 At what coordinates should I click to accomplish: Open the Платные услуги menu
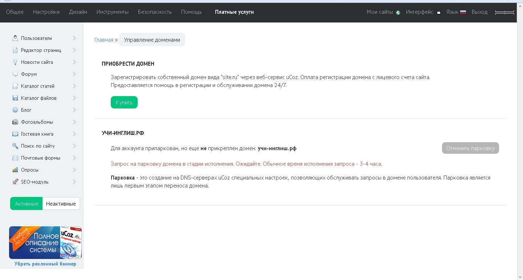[234, 12]
